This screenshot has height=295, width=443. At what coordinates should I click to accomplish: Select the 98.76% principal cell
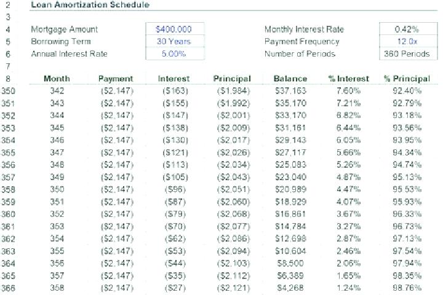[x=407, y=288]
